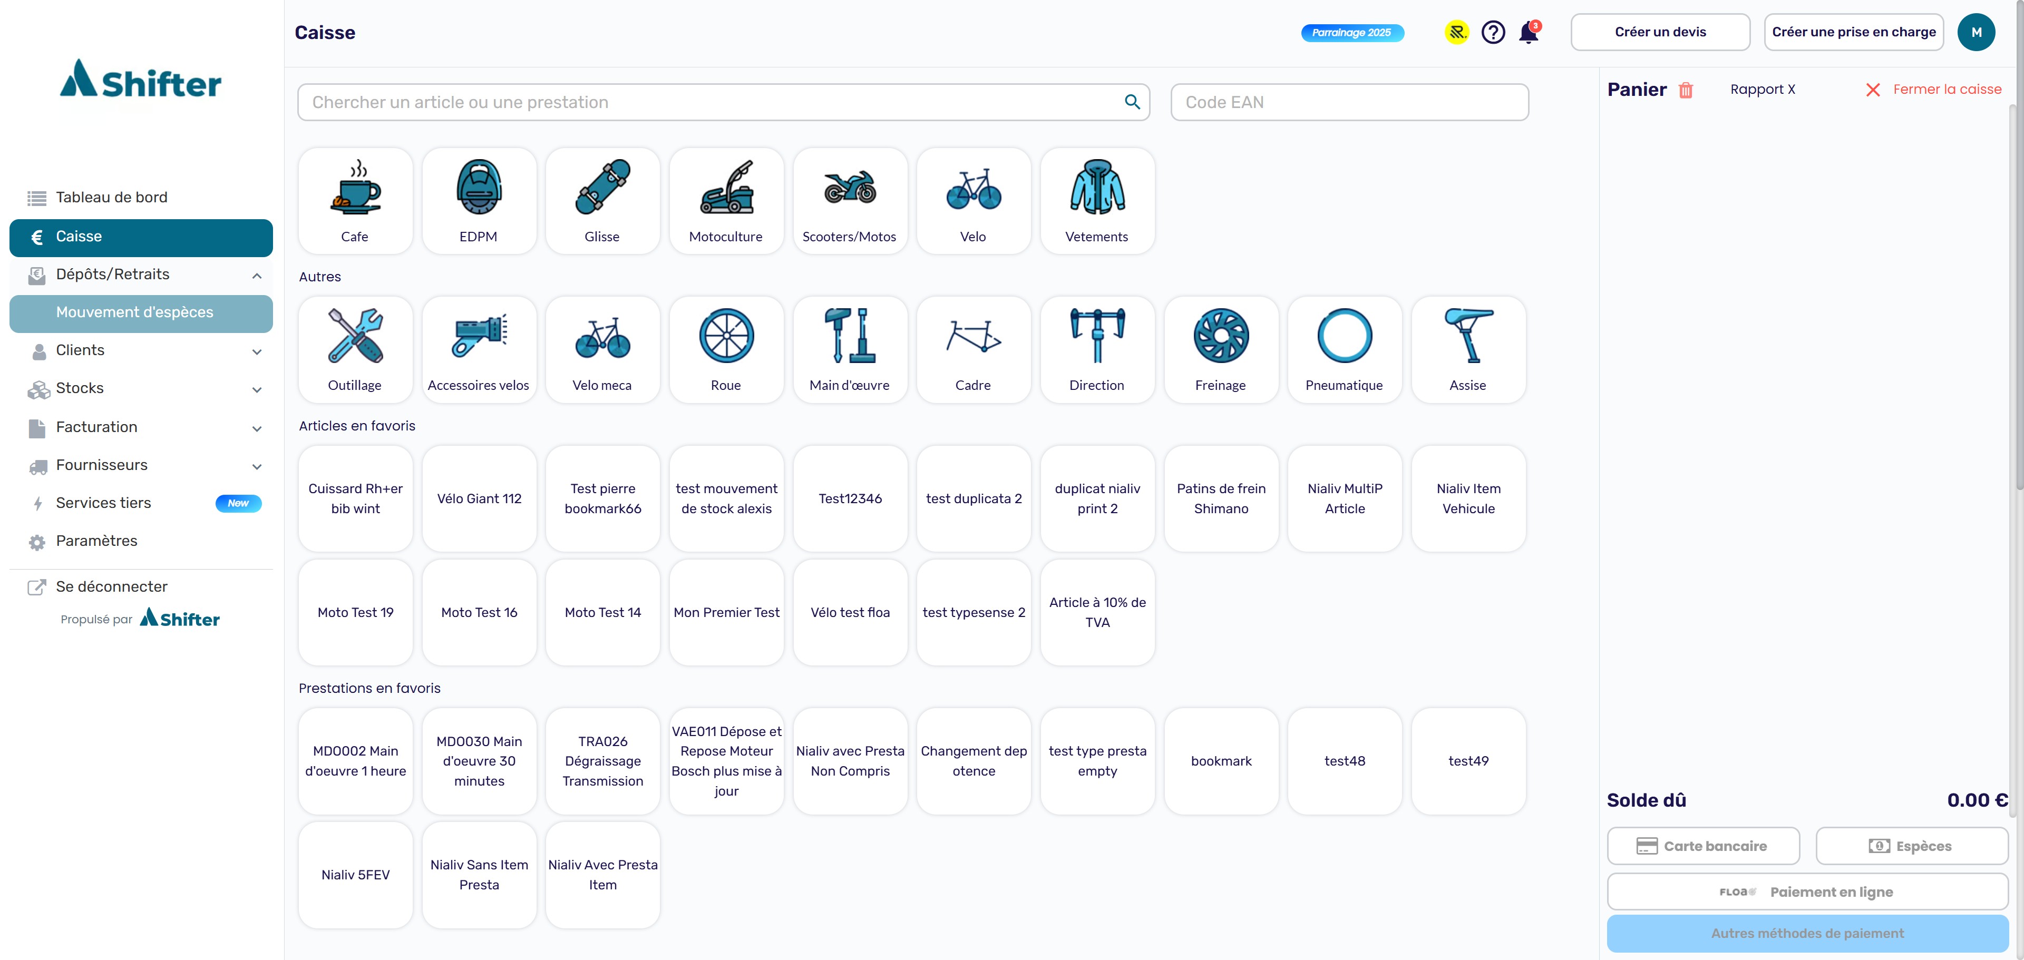Viewport: 2024px width, 960px height.
Task: Click Créer un devis
Action: [x=1660, y=32]
